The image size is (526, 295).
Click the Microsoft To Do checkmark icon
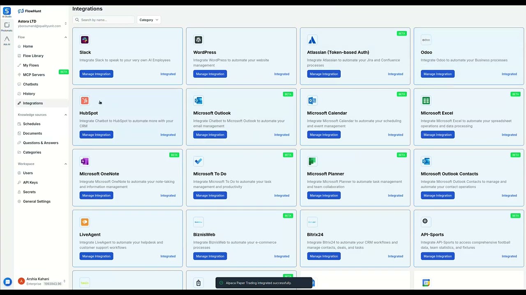point(198,161)
